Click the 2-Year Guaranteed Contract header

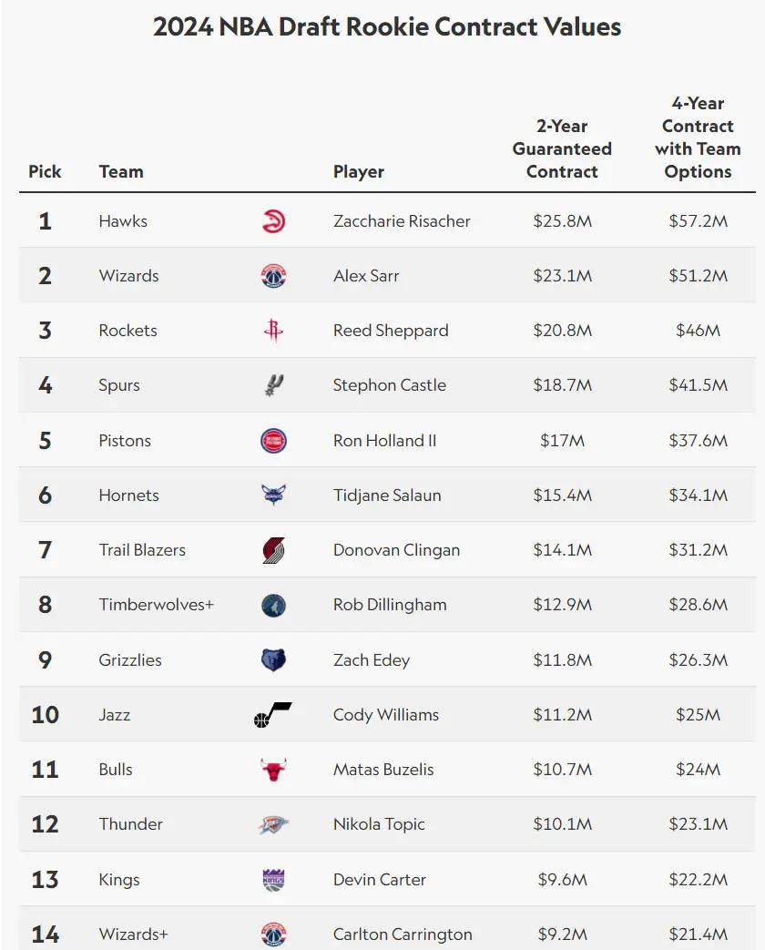[562, 148]
